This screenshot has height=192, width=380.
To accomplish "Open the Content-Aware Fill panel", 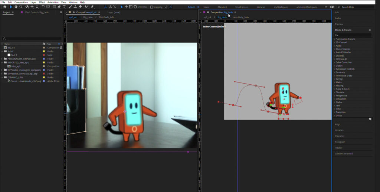I will 344,154.
